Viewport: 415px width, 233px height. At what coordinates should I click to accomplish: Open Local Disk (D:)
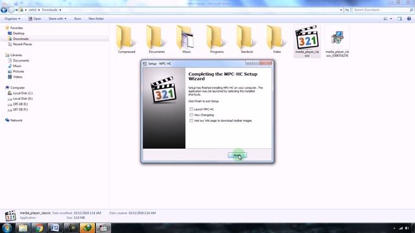[23, 98]
